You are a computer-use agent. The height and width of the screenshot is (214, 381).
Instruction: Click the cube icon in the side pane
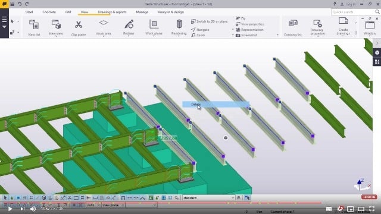pyautogui.click(x=377, y=53)
